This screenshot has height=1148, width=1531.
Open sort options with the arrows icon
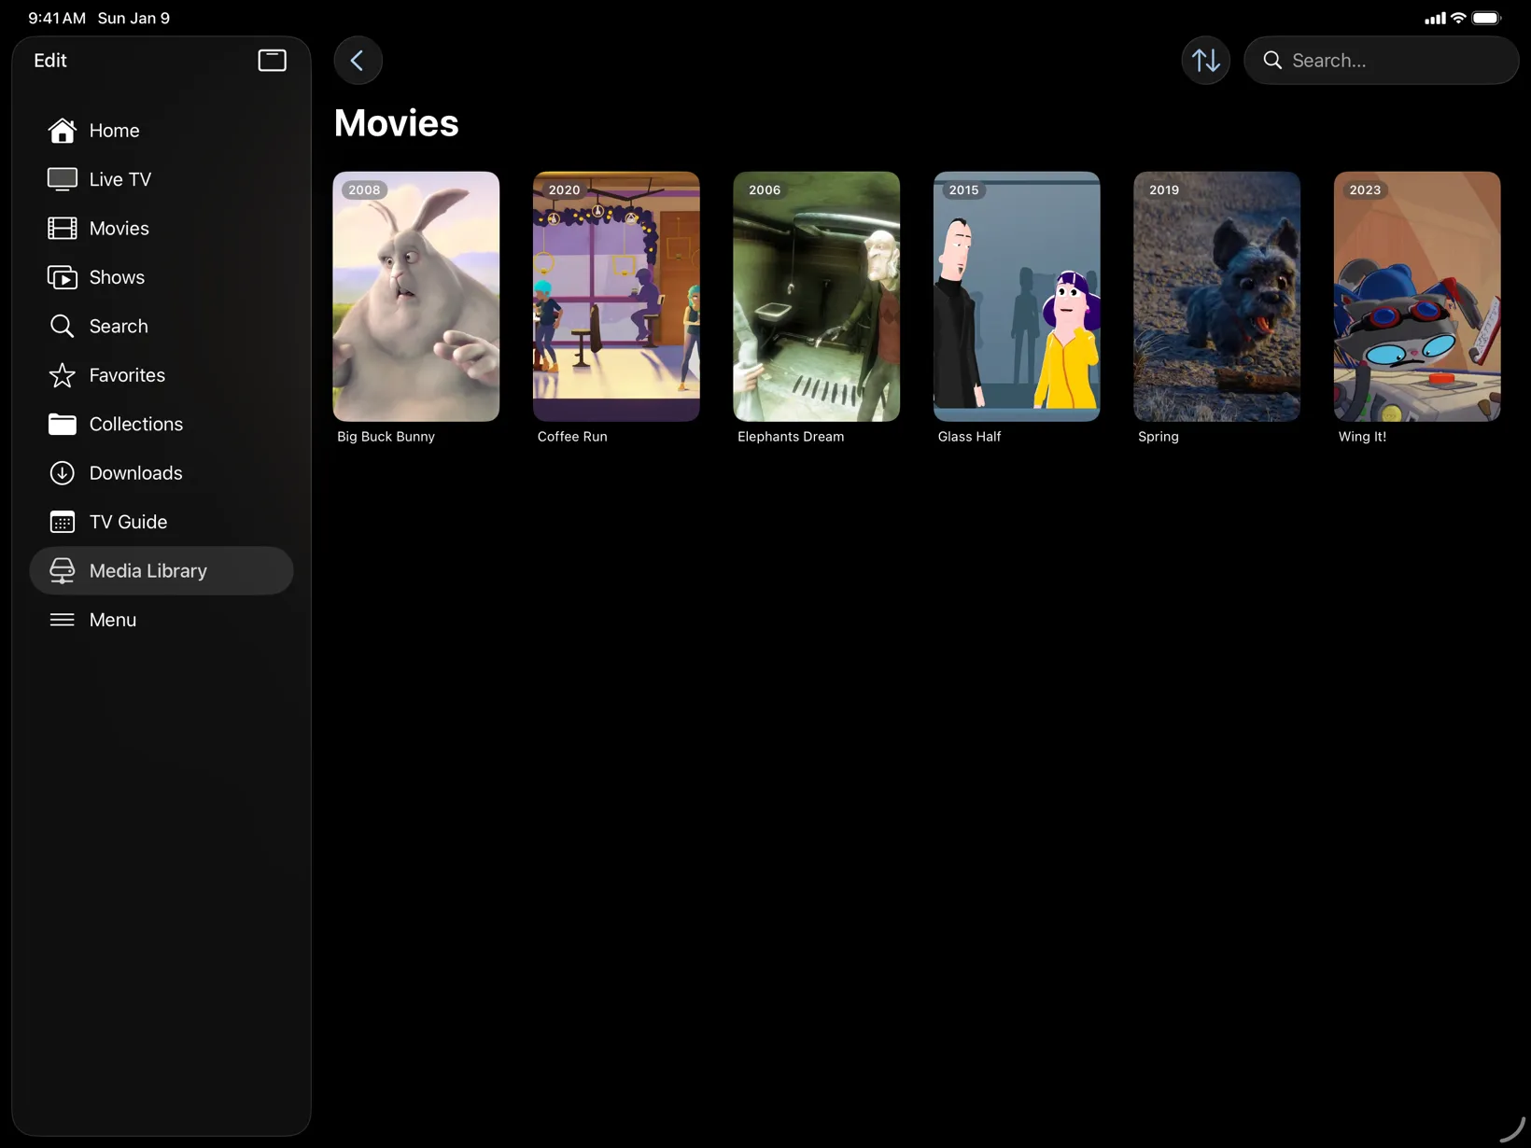(1205, 61)
